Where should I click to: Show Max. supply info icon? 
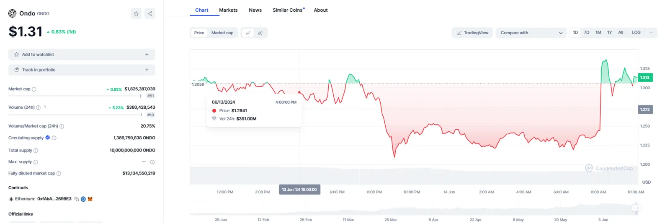[36, 162]
